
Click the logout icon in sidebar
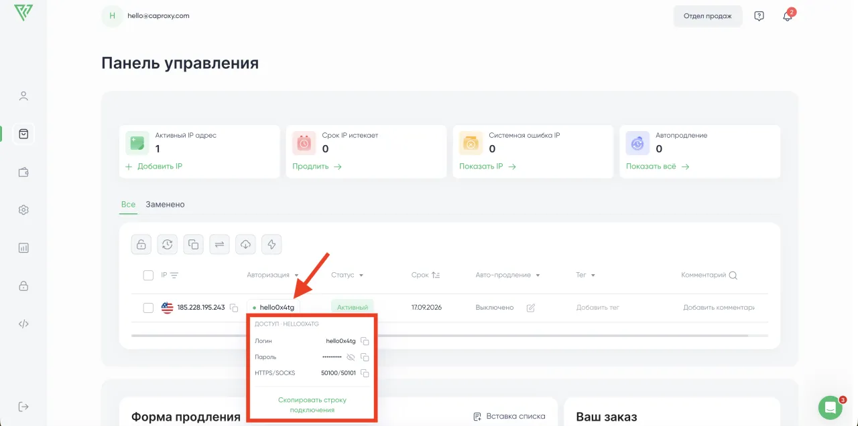23,407
